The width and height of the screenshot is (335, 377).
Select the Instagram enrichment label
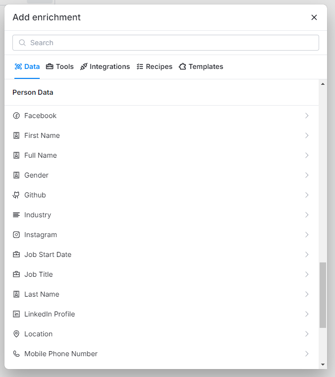tap(41, 235)
